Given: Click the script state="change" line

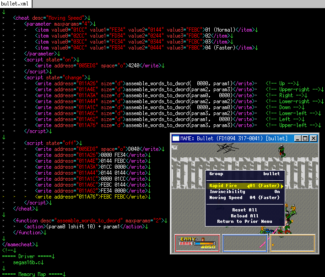Looking at the screenshot, I should click(57, 78).
